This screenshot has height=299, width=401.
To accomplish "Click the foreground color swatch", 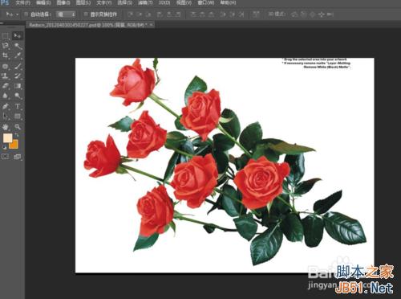I will [7, 138].
